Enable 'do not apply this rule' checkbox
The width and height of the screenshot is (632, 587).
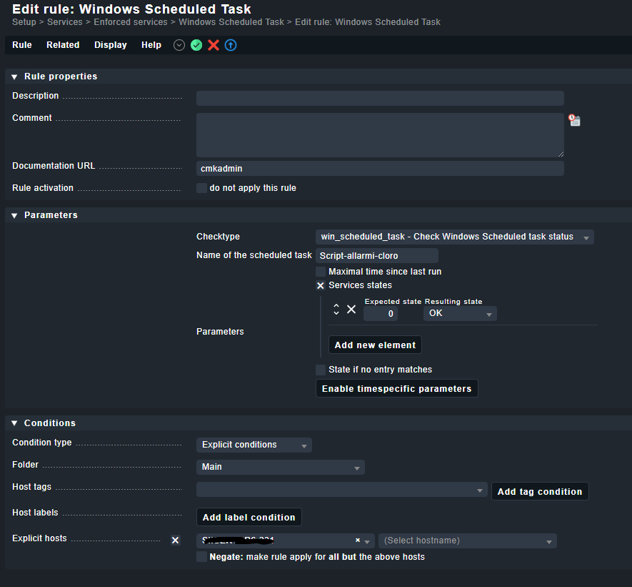click(201, 188)
